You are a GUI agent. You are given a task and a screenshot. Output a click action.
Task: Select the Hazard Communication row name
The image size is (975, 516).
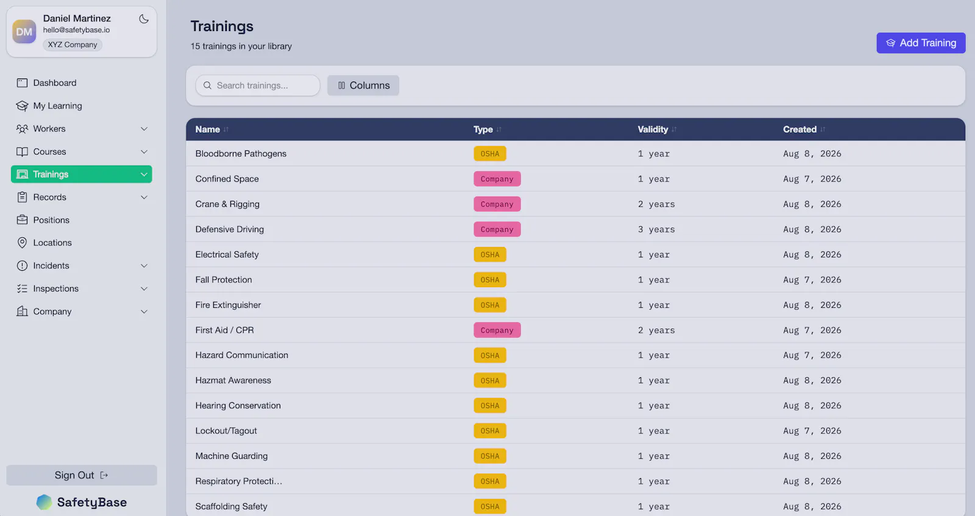[x=242, y=355]
